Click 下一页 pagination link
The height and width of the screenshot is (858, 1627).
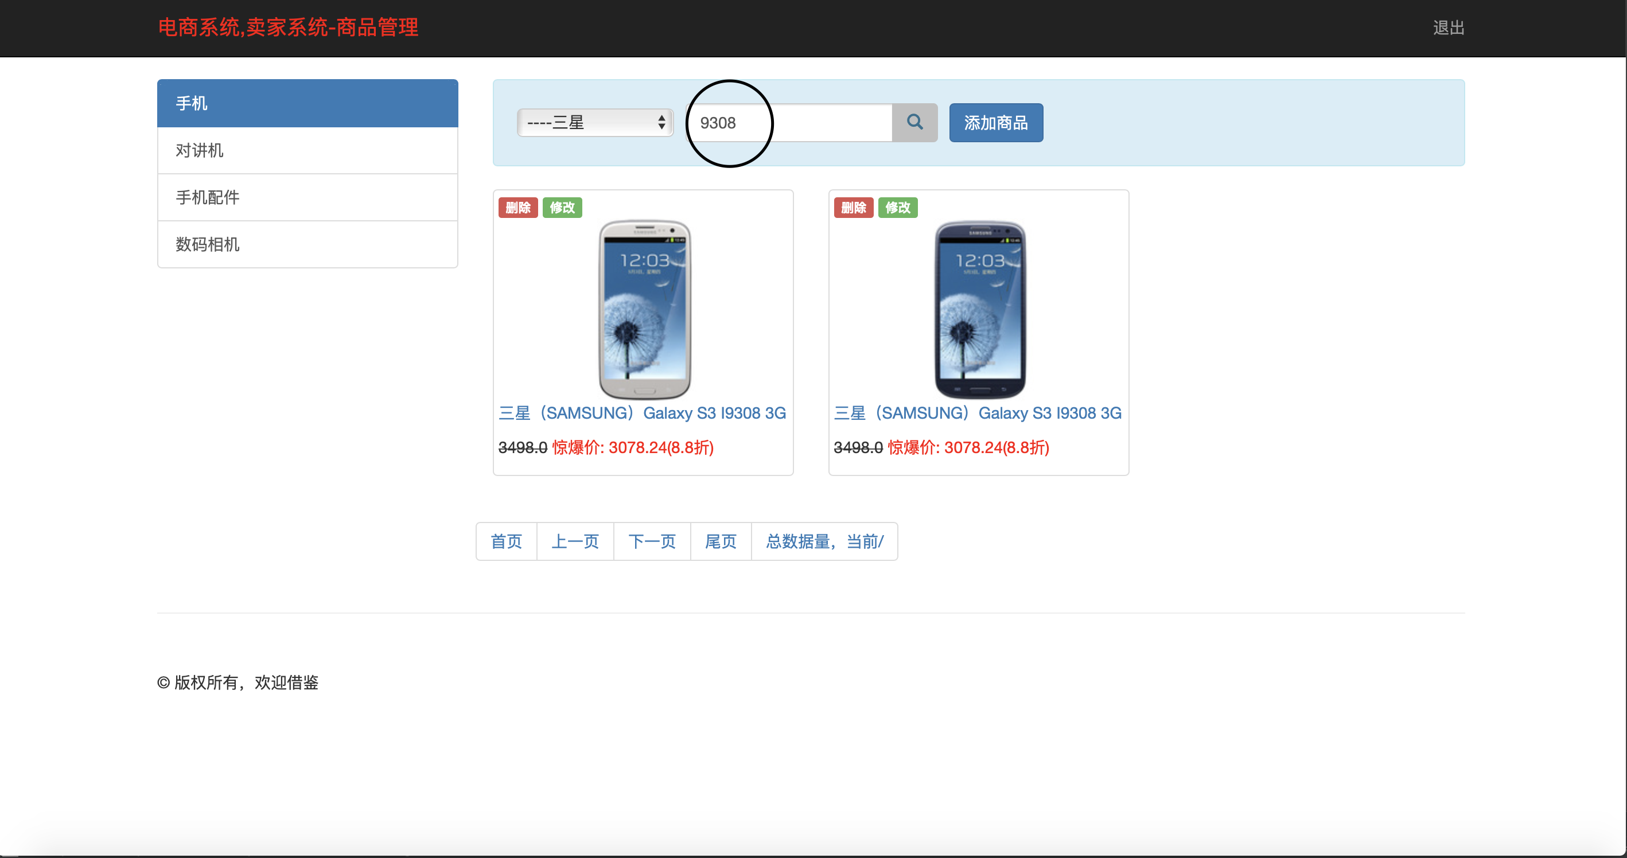coord(651,541)
